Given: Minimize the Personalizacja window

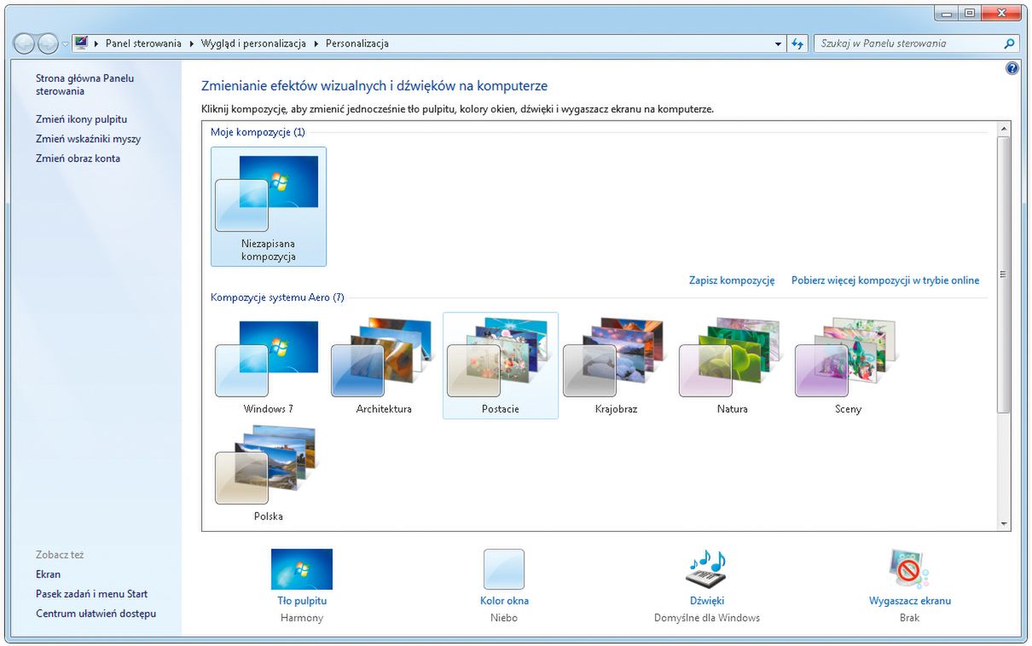Looking at the screenshot, I should click(x=947, y=13).
